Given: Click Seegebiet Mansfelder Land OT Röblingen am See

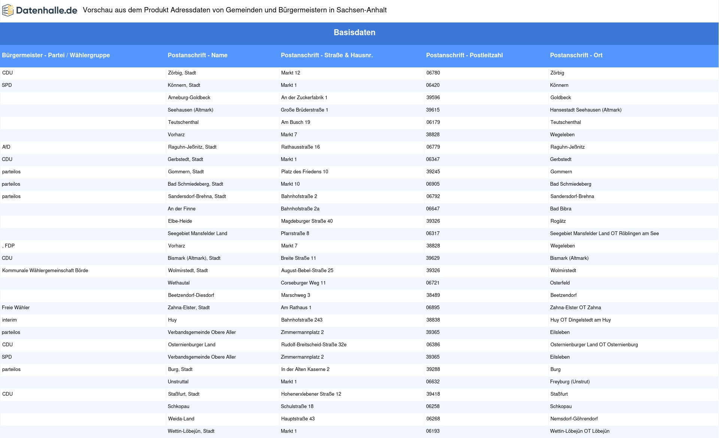Looking at the screenshot, I should click(604, 234).
